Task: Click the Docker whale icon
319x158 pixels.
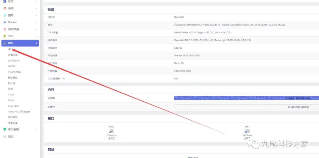Action: [5, 22]
